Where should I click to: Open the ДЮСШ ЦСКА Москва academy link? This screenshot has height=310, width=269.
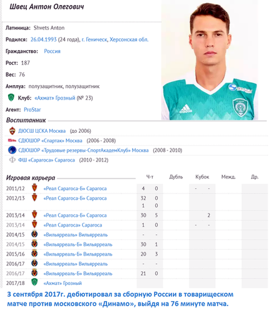point(42,131)
